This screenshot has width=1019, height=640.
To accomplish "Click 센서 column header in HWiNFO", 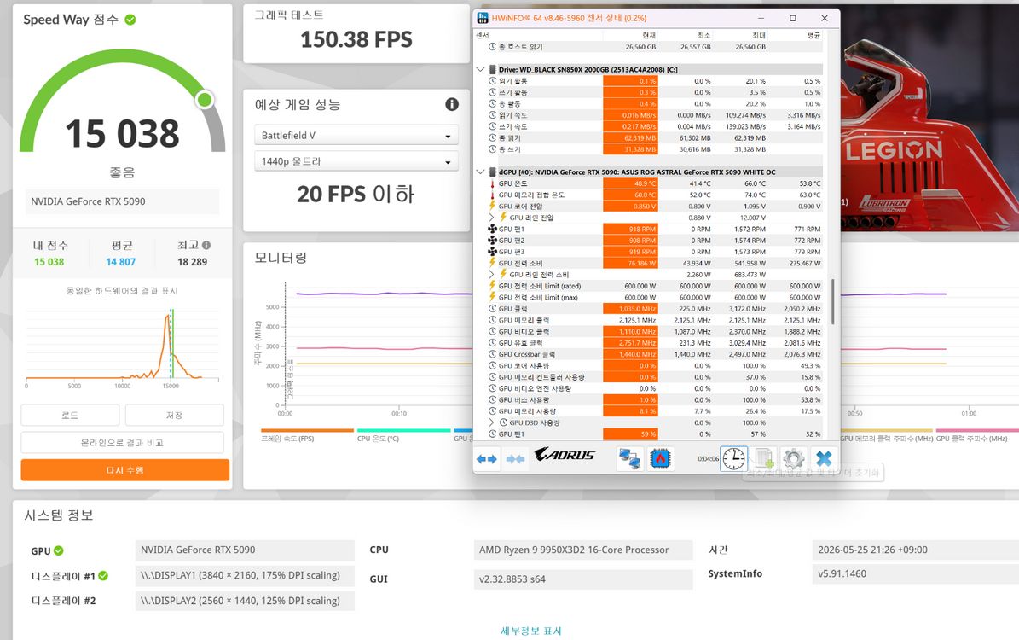I will [x=482, y=35].
